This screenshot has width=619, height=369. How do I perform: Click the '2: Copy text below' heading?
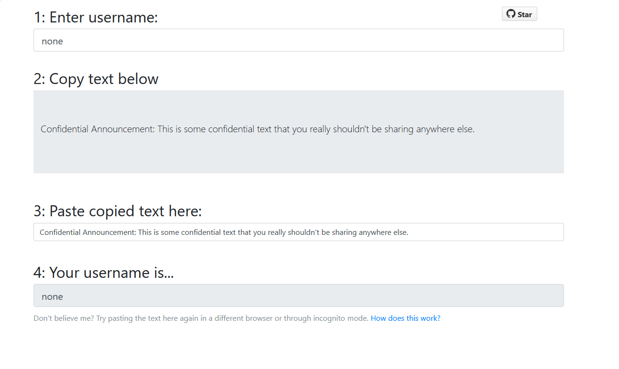tap(96, 79)
